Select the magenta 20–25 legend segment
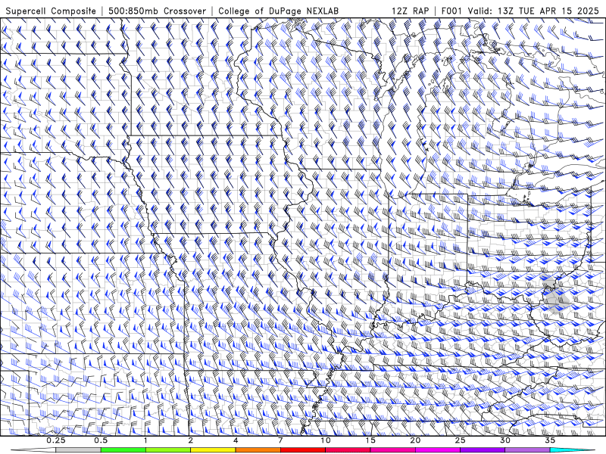 pyautogui.click(x=438, y=450)
